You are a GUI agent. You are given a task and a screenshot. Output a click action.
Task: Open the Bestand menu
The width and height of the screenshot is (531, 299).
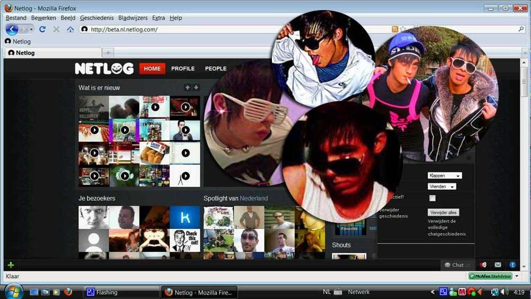16,18
